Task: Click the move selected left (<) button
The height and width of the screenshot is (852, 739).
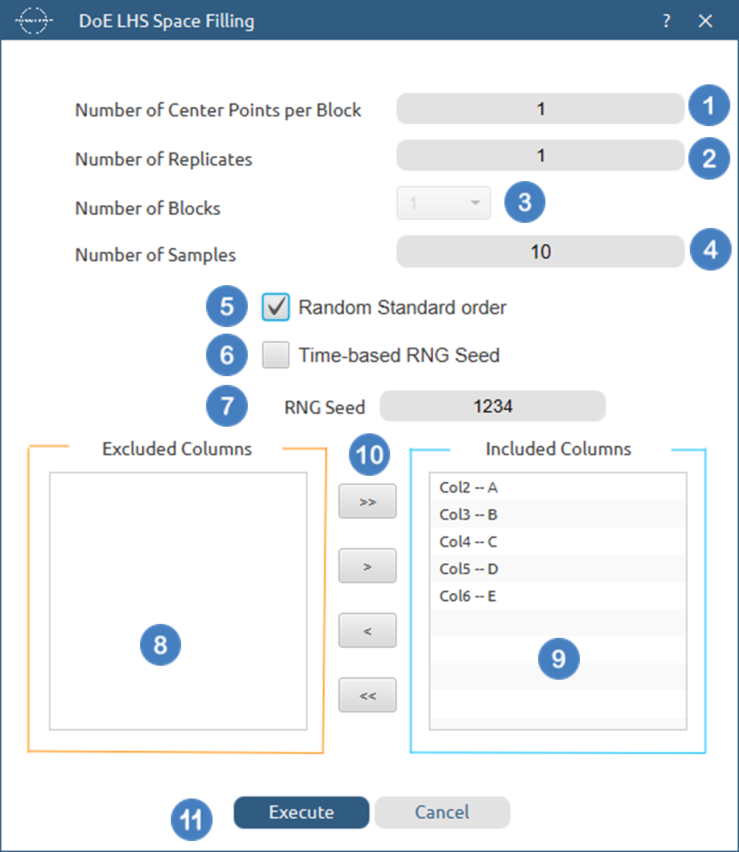Action: [x=367, y=631]
